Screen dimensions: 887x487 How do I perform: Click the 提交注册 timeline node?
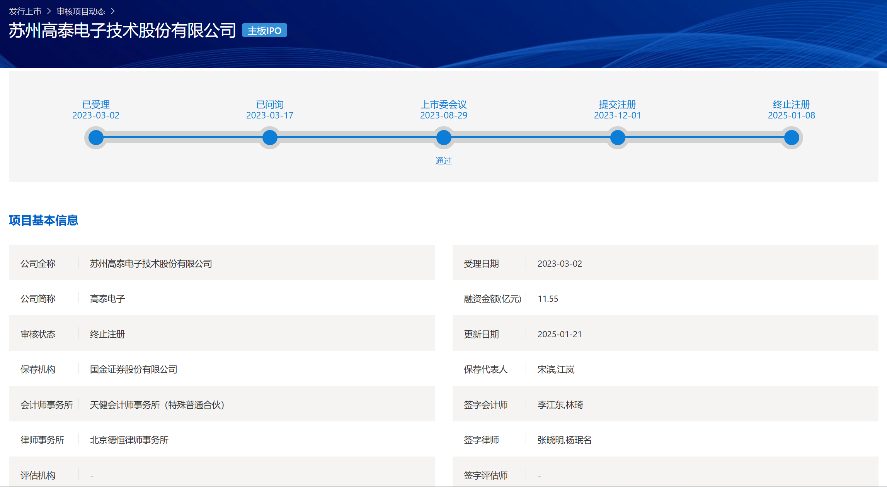tap(618, 138)
